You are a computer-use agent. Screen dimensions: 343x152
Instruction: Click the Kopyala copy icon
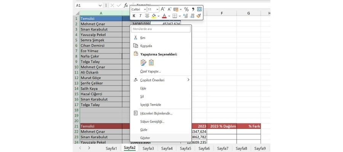click(x=135, y=46)
